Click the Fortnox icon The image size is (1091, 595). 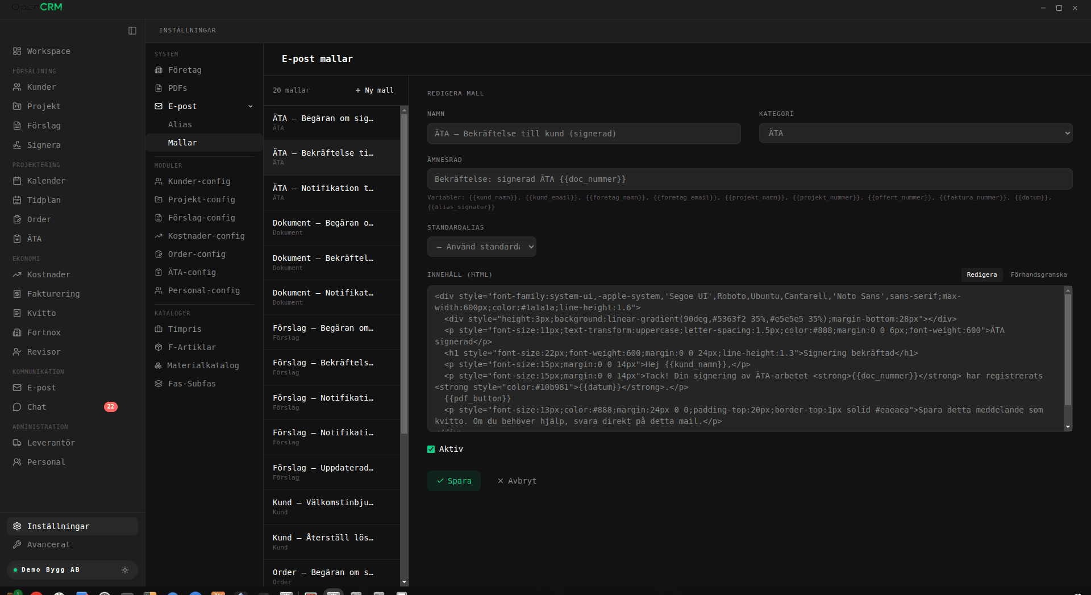click(17, 332)
